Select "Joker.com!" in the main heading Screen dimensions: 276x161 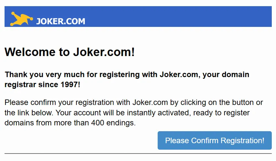point(104,52)
